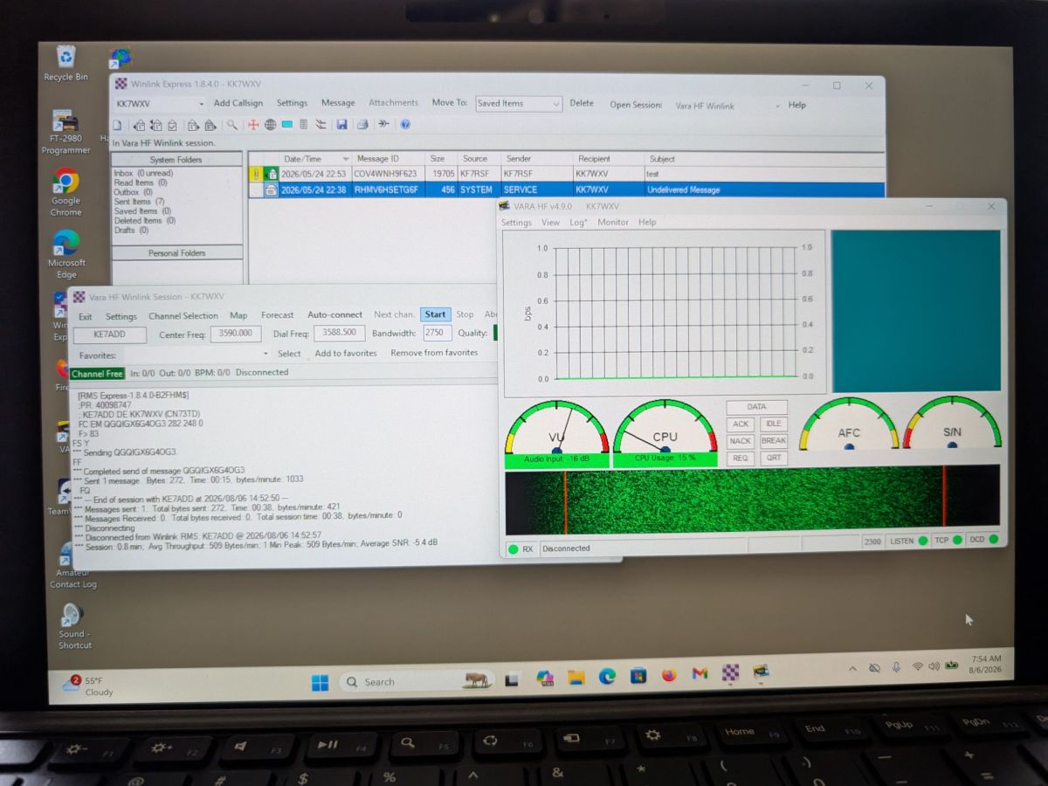Click the VARA icon on the taskbar

click(762, 672)
